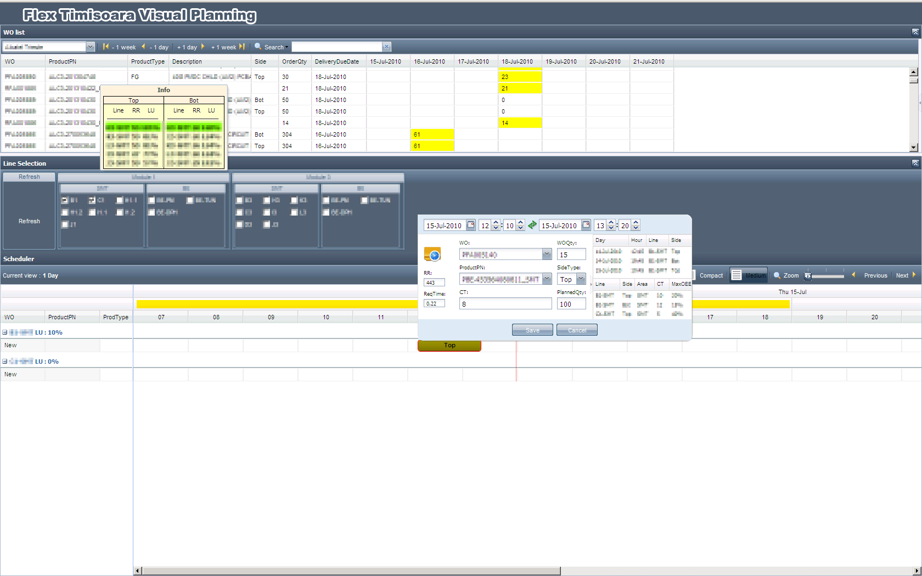
Task: Collapse the WO list panel
Action: 915,32
